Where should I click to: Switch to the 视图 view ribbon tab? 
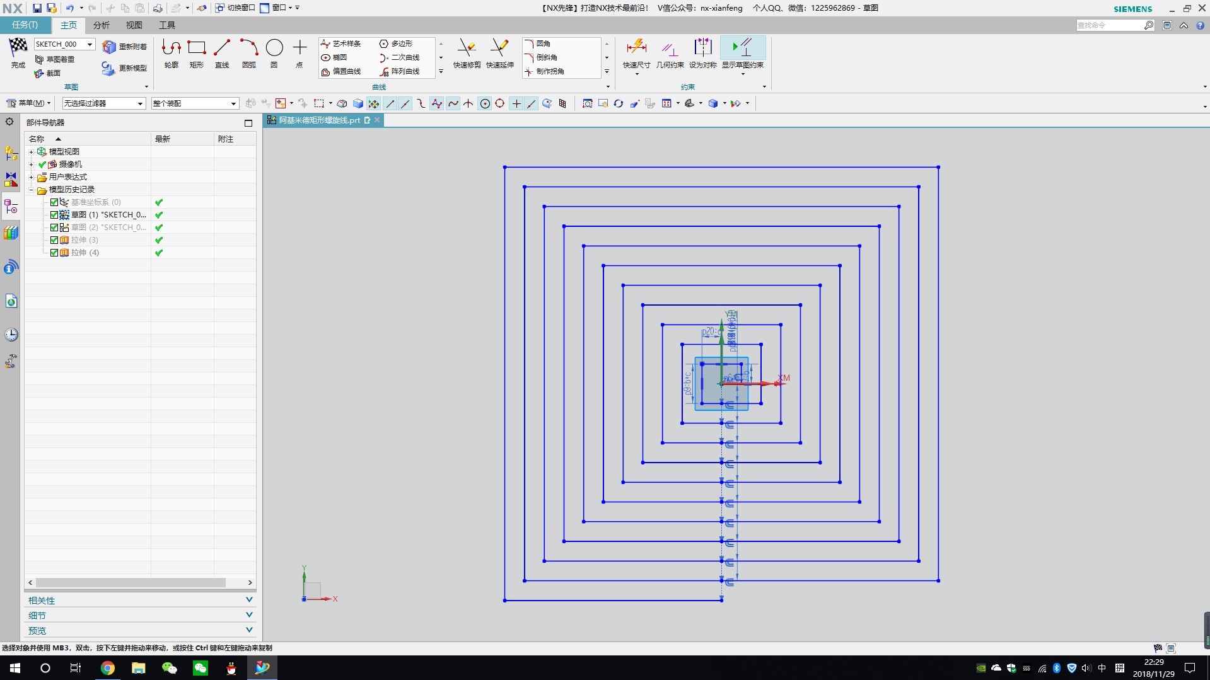coord(134,25)
